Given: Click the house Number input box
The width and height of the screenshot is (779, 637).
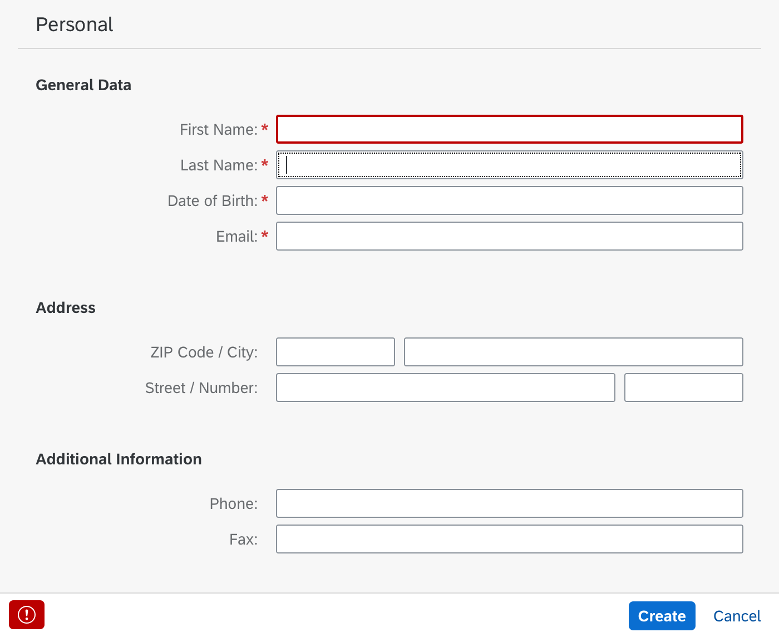Looking at the screenshot, I should (684, 388).
